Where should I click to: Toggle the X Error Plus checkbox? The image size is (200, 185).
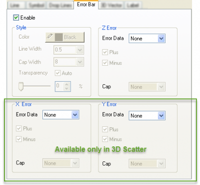coord(18,128)
